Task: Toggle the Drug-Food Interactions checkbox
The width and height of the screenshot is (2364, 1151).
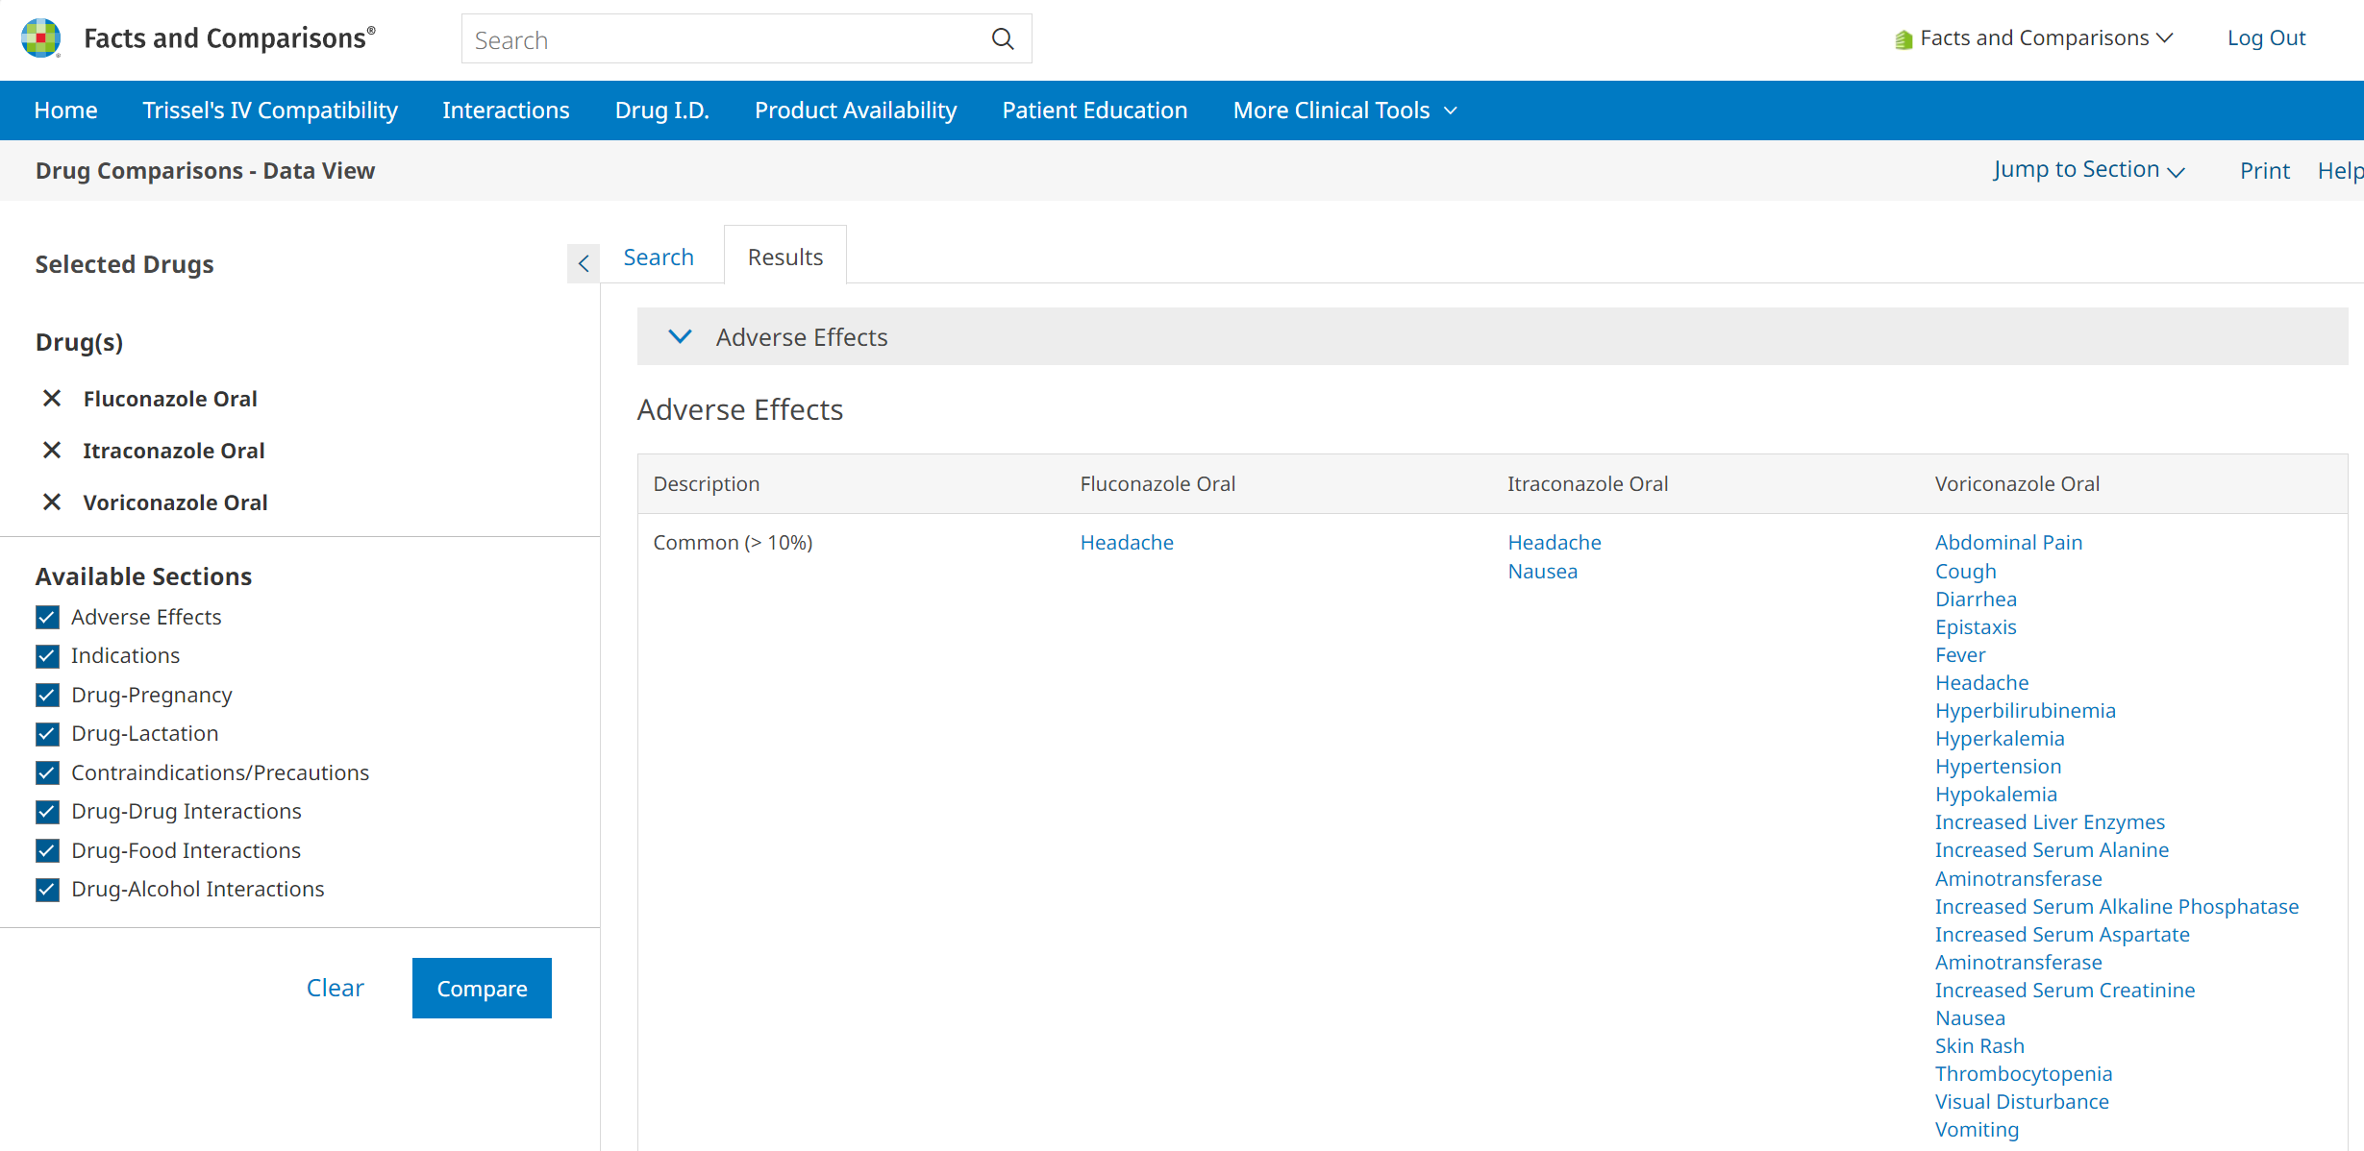Action: coord(47,850)
